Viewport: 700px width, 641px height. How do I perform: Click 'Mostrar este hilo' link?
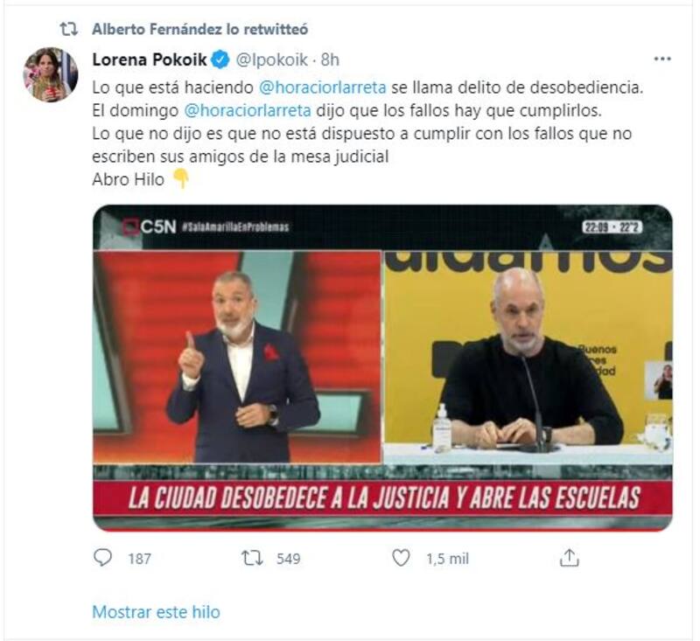click(157, 612)
